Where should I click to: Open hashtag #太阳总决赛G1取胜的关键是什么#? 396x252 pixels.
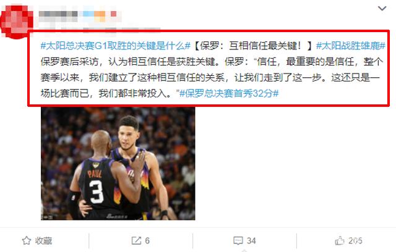pos(116,46)
